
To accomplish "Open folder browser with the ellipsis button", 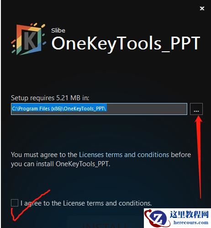I will point(196,109).
